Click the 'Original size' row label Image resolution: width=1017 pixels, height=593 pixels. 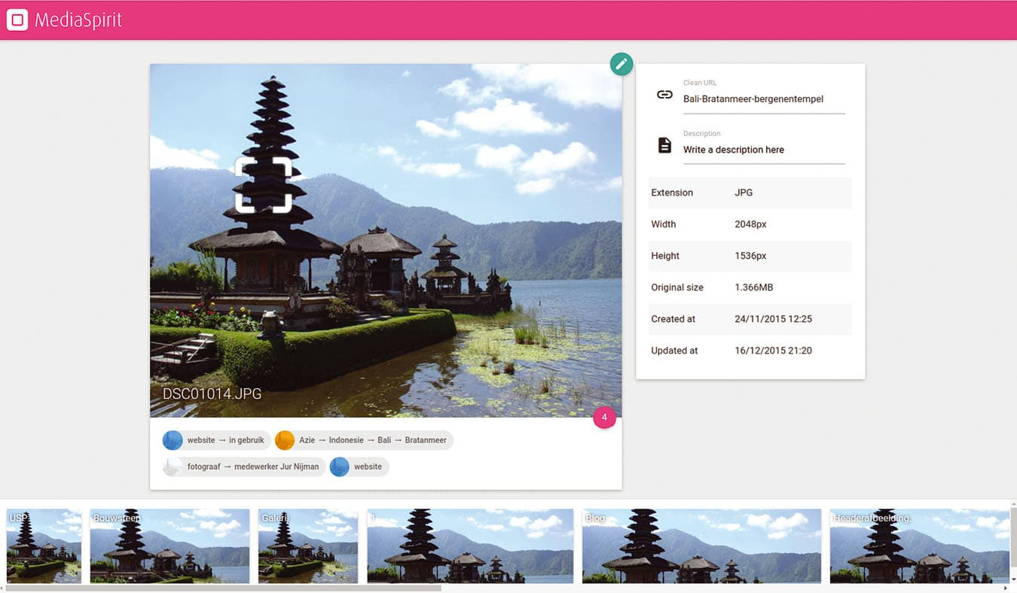677,287
